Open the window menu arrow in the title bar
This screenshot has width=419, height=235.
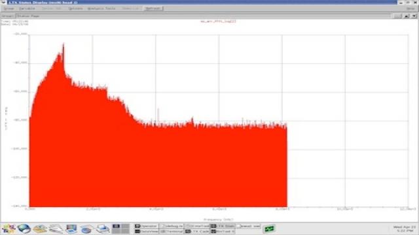pyautogui.click(x=3, y=2)
